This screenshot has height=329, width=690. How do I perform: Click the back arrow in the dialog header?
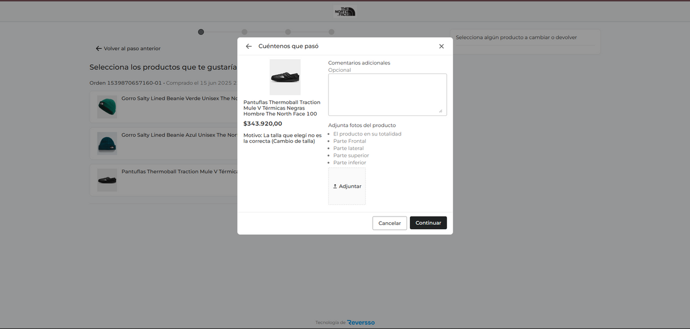point(248,46)
